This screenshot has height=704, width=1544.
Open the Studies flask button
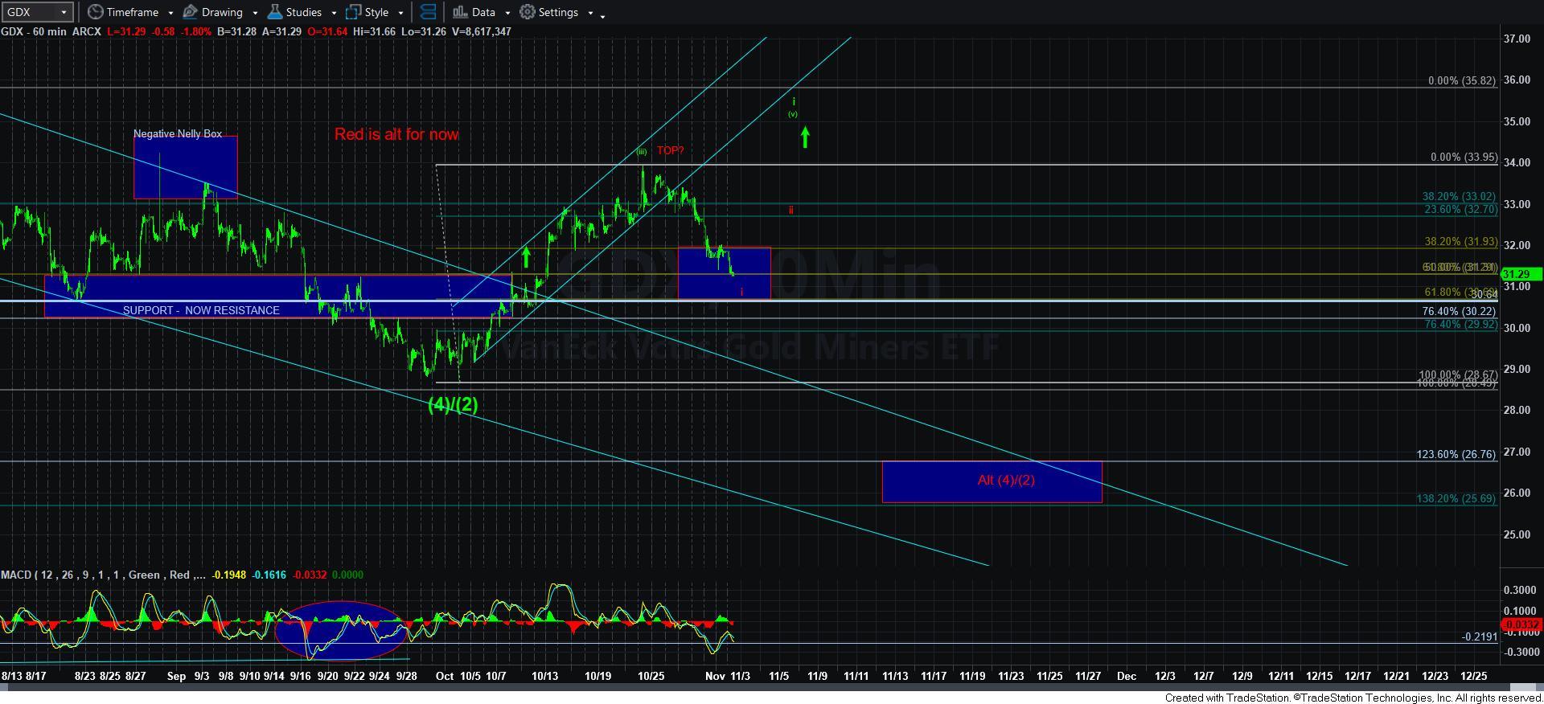pos(294,12)
